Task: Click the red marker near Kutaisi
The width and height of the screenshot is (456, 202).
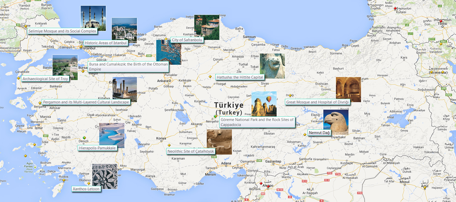Action: pyautogui.click(x=395, y=8)
